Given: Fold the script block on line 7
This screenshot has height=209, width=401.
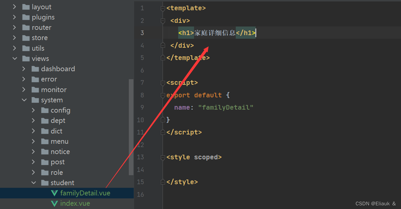Looking at the screenshot, I should click(x=163, y=83).
